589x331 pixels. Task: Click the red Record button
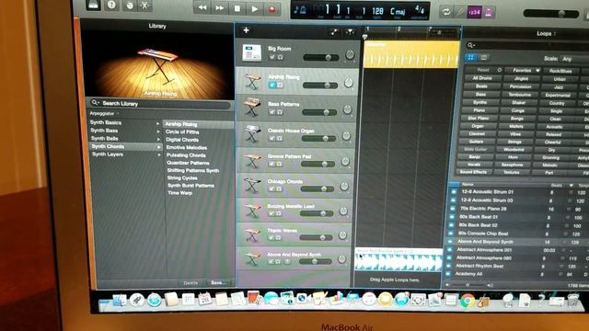(272, 9)
